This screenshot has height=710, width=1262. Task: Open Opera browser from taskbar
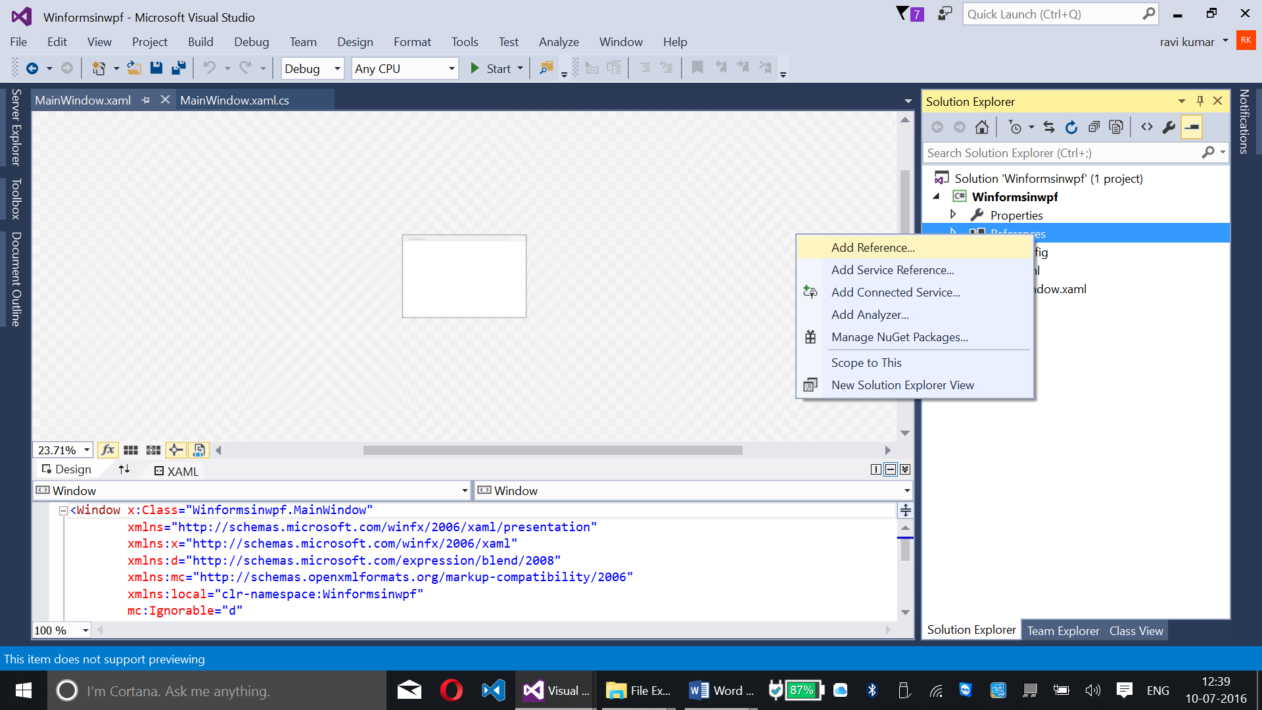(x=451, y=690)
